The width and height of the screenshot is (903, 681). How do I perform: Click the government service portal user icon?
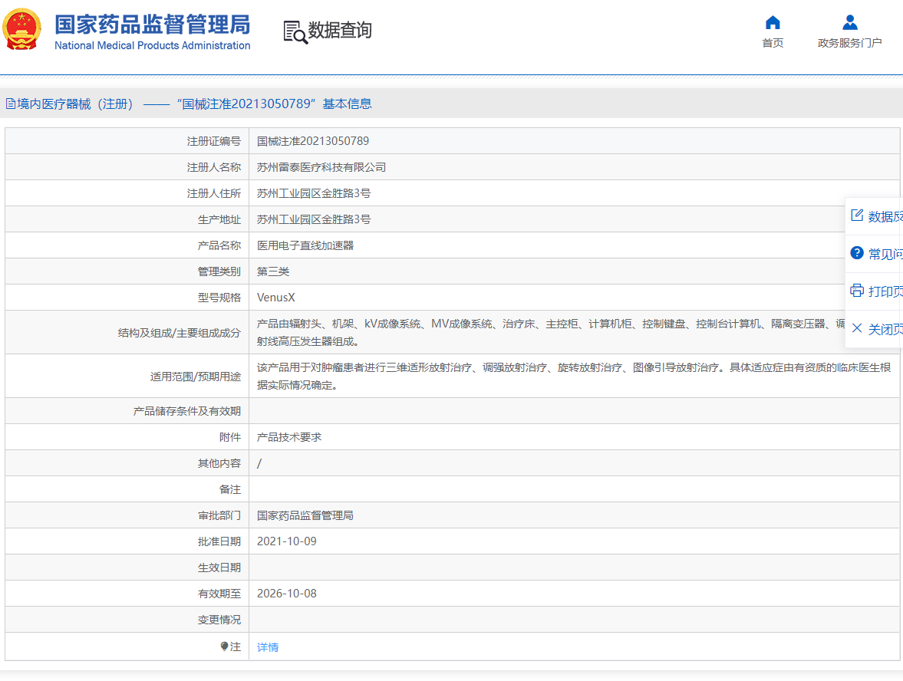[x=849, y=22]
